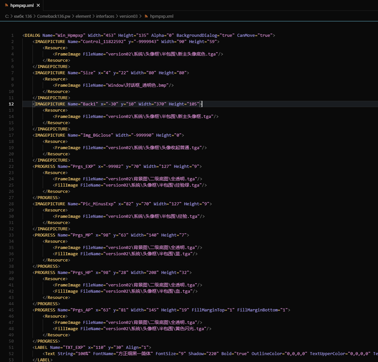Click the closing </LABEL> tag

point(42,360)
